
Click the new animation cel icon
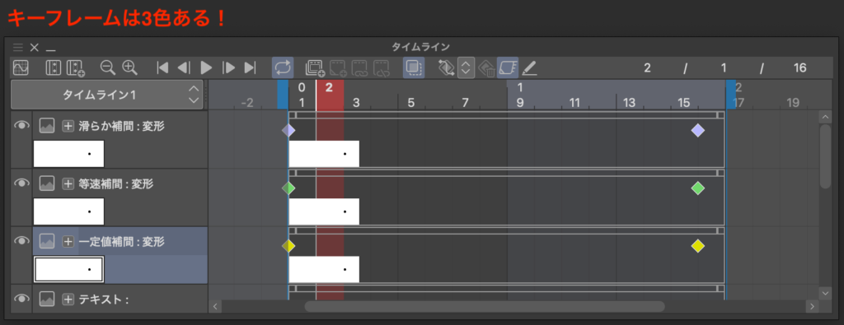point(316,67)
